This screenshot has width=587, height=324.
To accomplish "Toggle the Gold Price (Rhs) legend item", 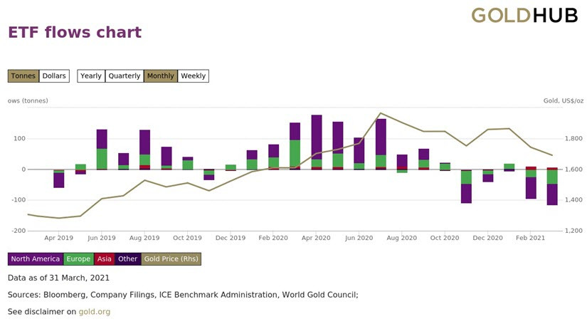I will tap(171, 258).
